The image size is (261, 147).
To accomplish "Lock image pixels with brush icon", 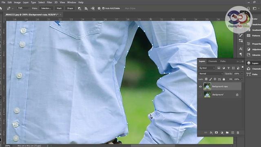I will click(x=210, y=79).
